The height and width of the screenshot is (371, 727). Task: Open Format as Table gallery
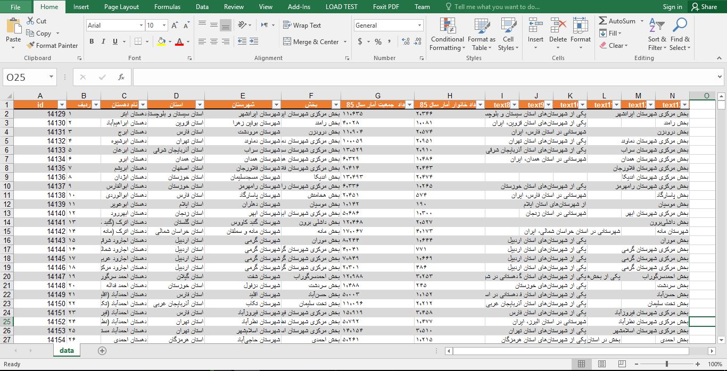482,34
